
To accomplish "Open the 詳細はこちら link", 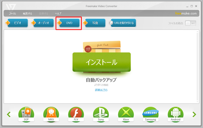I will (x=101, y=90).
